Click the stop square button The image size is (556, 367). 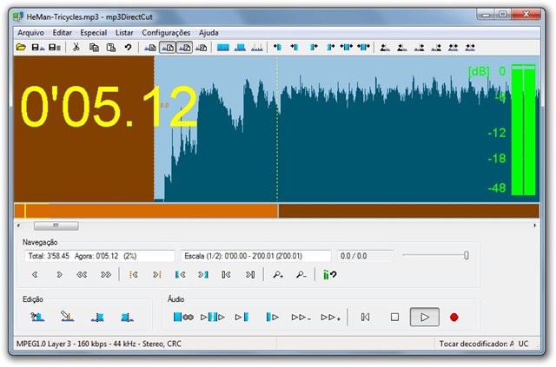click(394, 317)
